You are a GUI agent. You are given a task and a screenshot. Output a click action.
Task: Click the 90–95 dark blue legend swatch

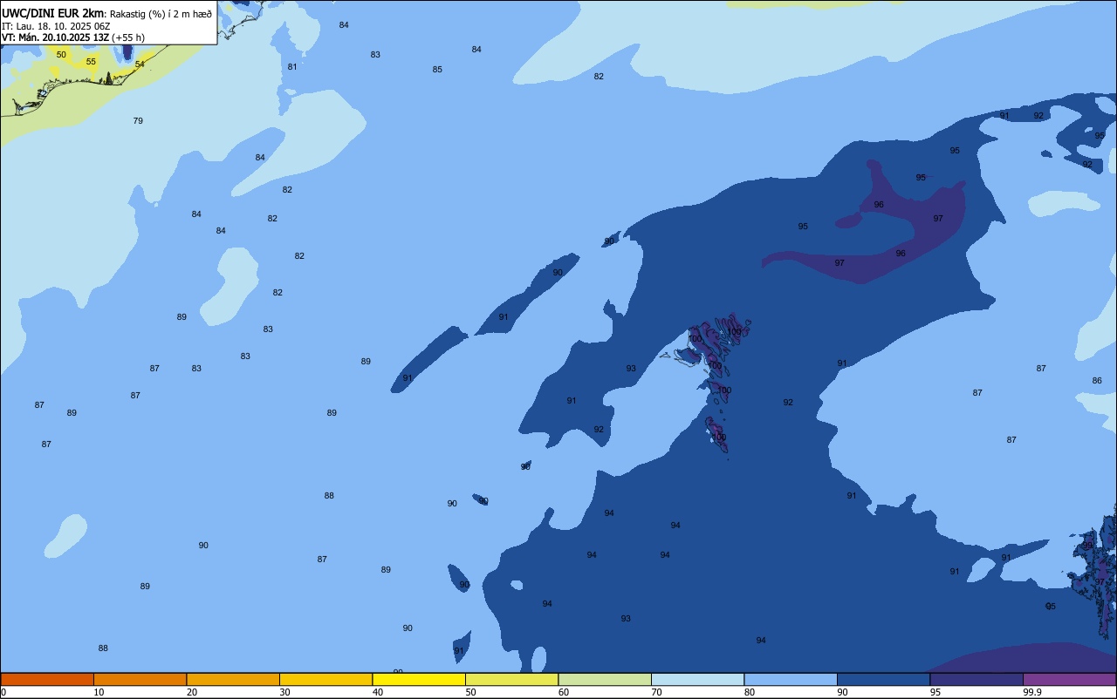click(883, 679)
